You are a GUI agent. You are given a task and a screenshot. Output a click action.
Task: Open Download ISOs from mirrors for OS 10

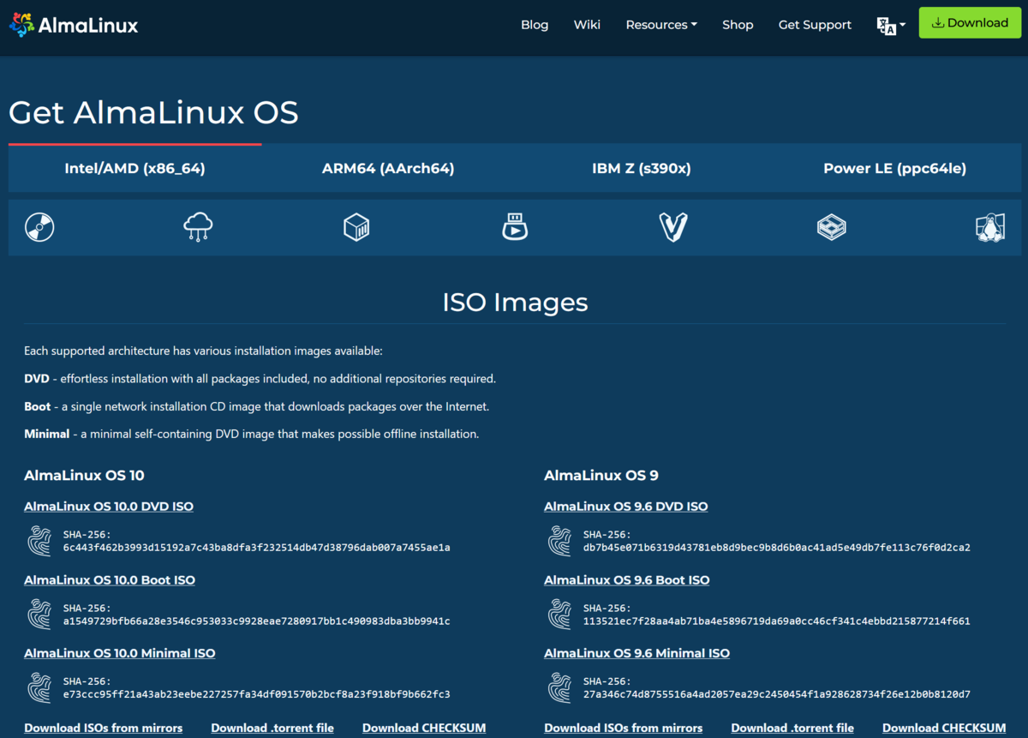(104, 728)
